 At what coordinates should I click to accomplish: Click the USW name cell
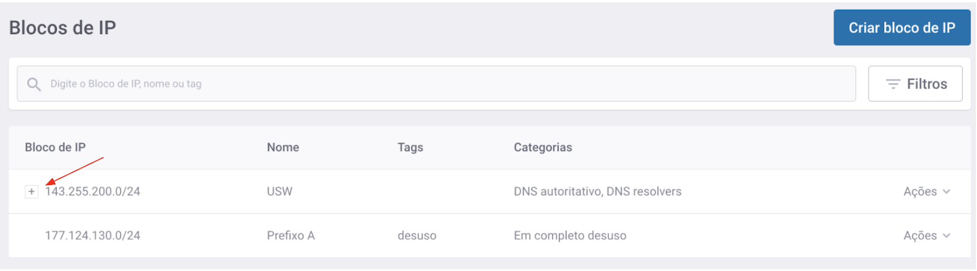tap(280, 192)
